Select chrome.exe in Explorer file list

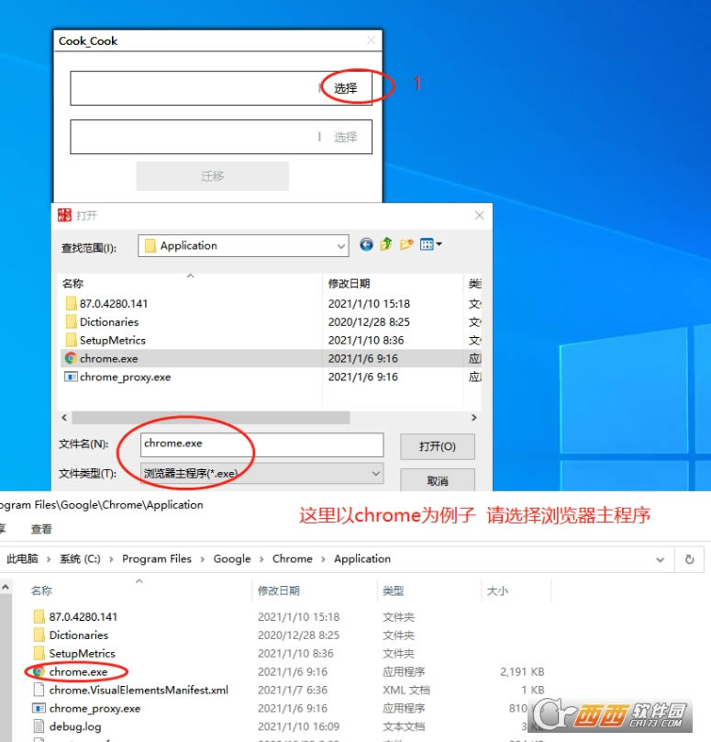(71, 672)
